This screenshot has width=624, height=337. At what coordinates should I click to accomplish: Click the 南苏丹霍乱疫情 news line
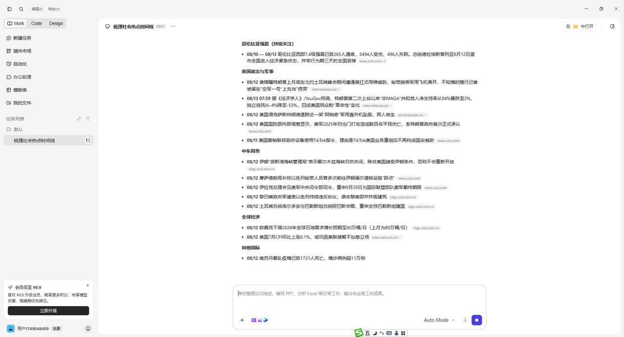pos(306,258)
